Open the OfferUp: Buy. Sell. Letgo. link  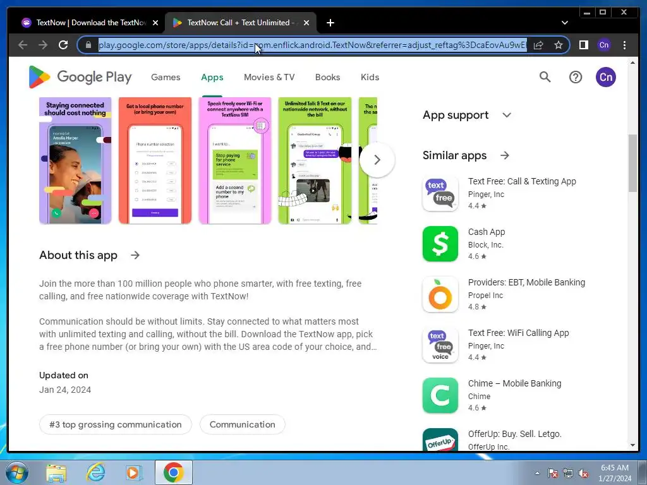(x=514, y=434)
